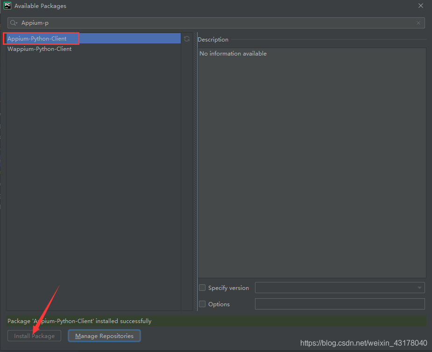Clear the Appium-p search text
This screenshot has width=432, height=352.
click(x=418, y=22)
